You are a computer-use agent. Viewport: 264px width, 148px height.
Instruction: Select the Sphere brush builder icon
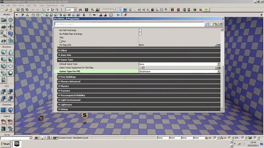pos(10,73)
